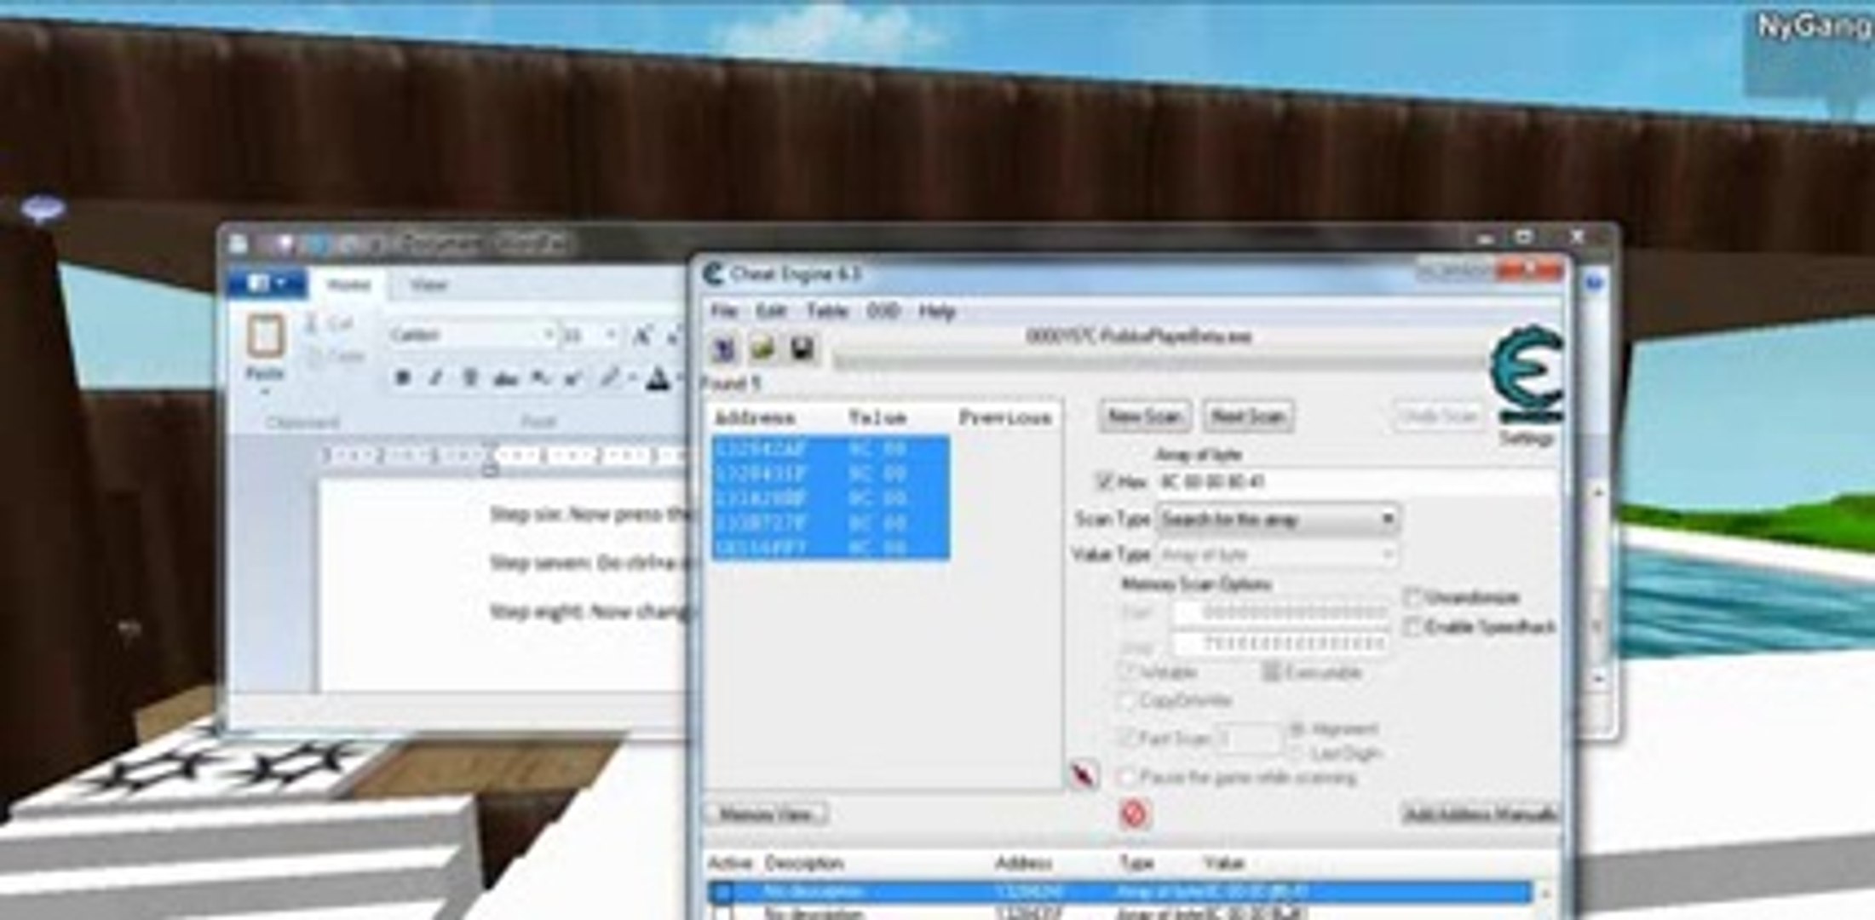Click Add Address Manually button
The width and height of the screenshot is (1875, 920).
tap(1480, 814)
